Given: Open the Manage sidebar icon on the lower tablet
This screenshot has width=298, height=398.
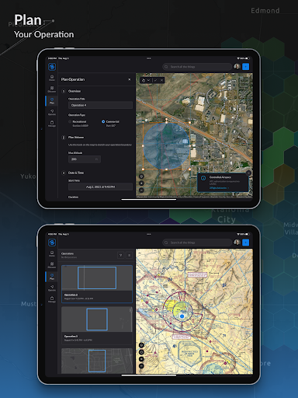Looking at the screenshot, I should click(52, 299).
